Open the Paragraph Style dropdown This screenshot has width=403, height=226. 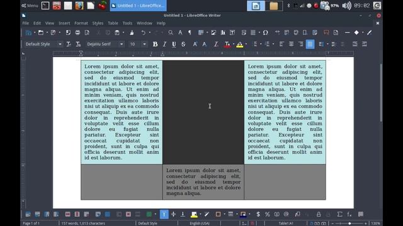[60, 44]
